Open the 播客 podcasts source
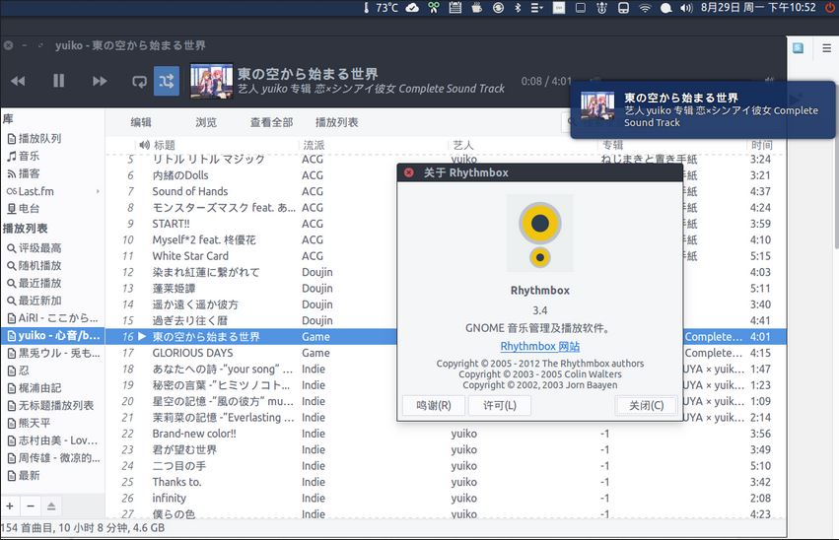 23,173
